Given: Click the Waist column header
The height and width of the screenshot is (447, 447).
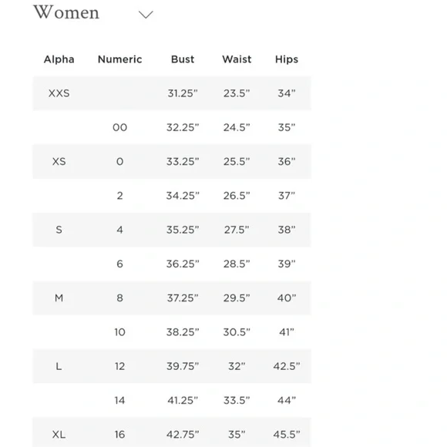Looking at the screenshot, I should coord(237,59).
